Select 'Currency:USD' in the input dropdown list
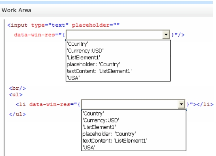The image size is (216, 156). click(118, 51)
